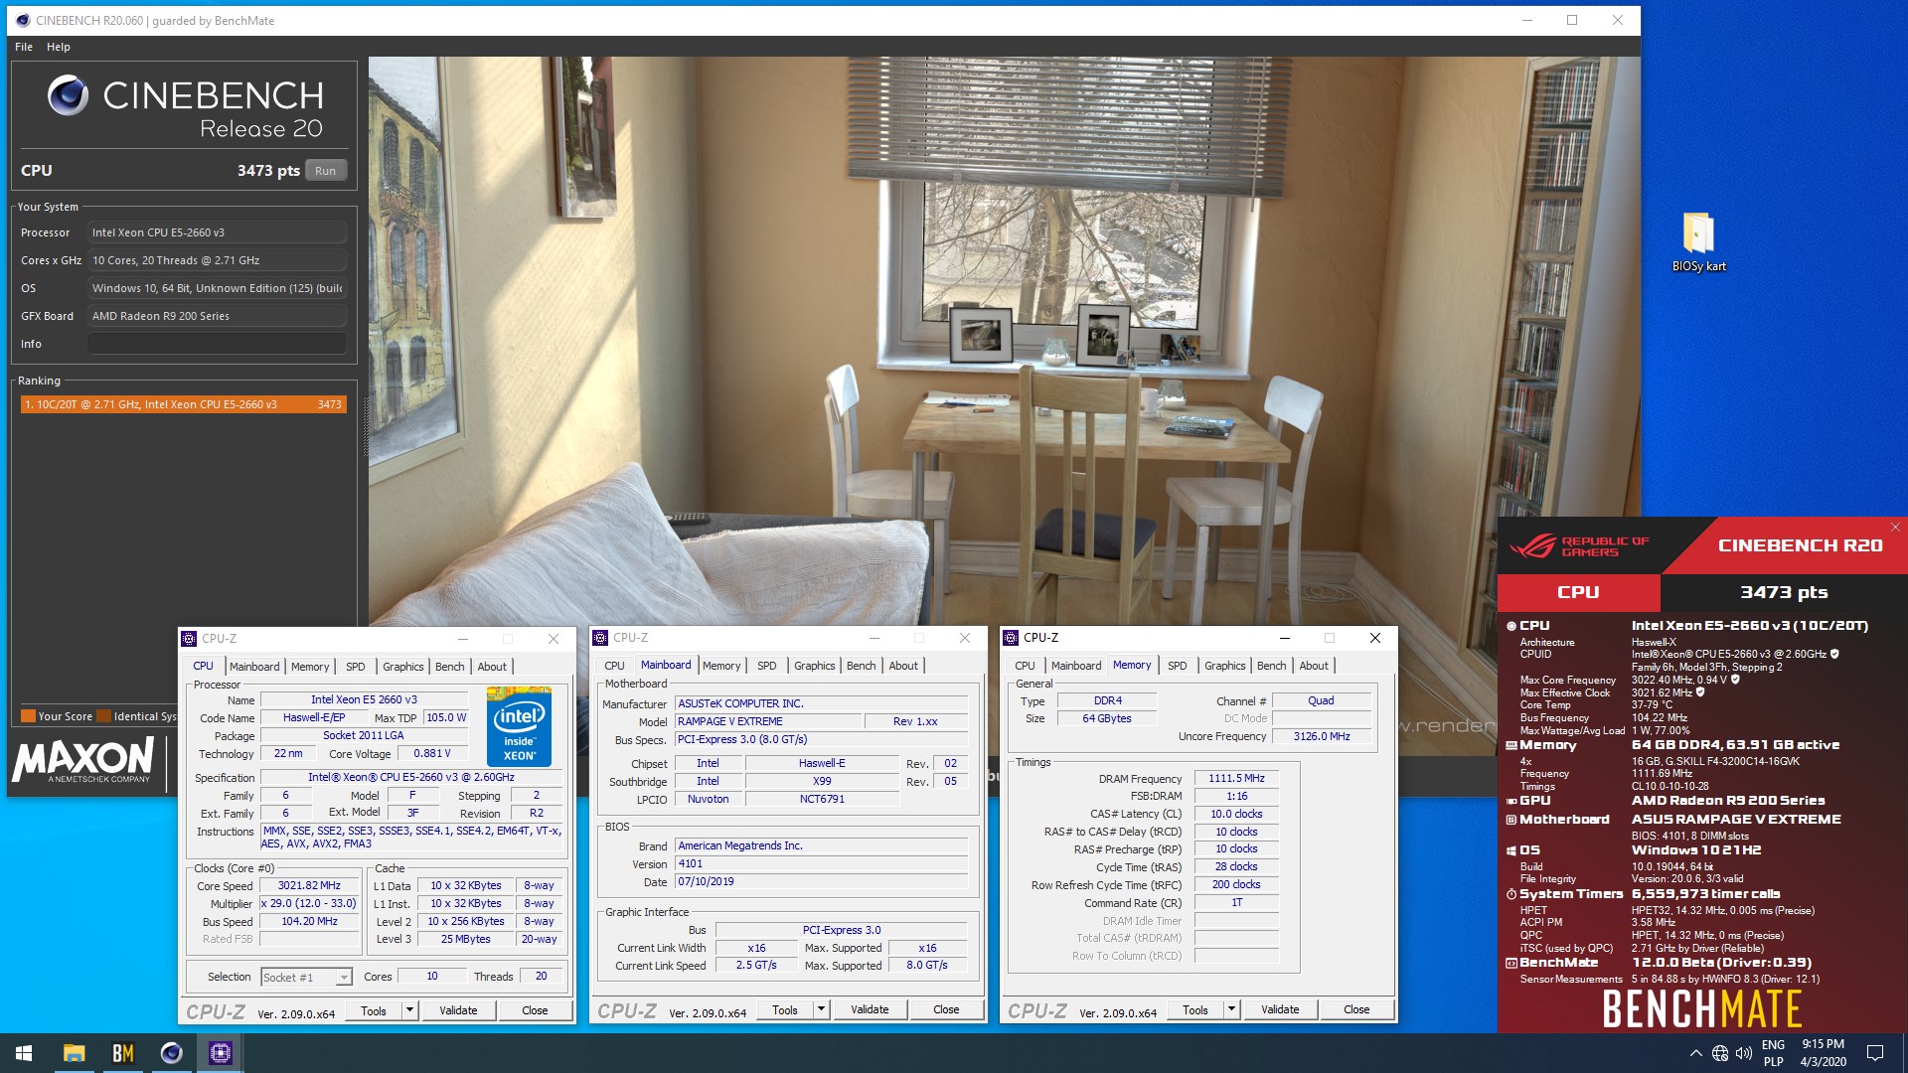Open CPU tab in middle CPU-Z
The width and height of the screenshot is (1908, 1073).
614,666
